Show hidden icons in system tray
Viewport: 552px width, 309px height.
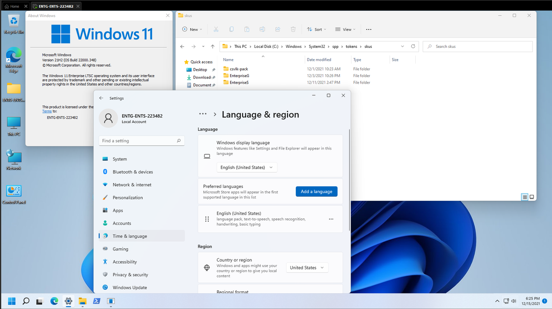point(497,301)
